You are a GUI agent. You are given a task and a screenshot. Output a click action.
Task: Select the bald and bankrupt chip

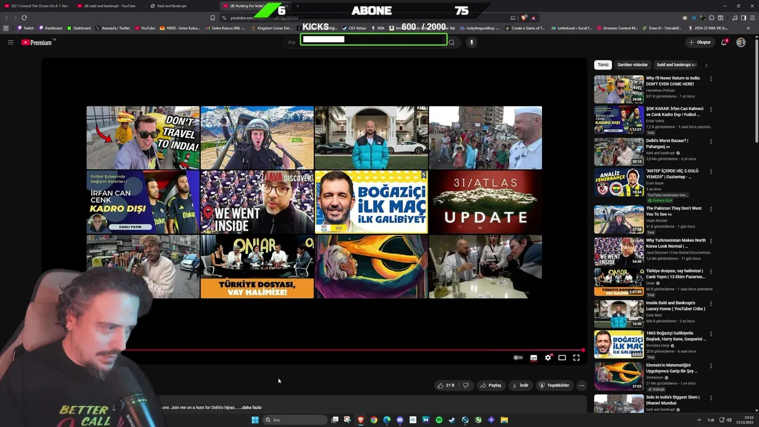coord(676,65)
